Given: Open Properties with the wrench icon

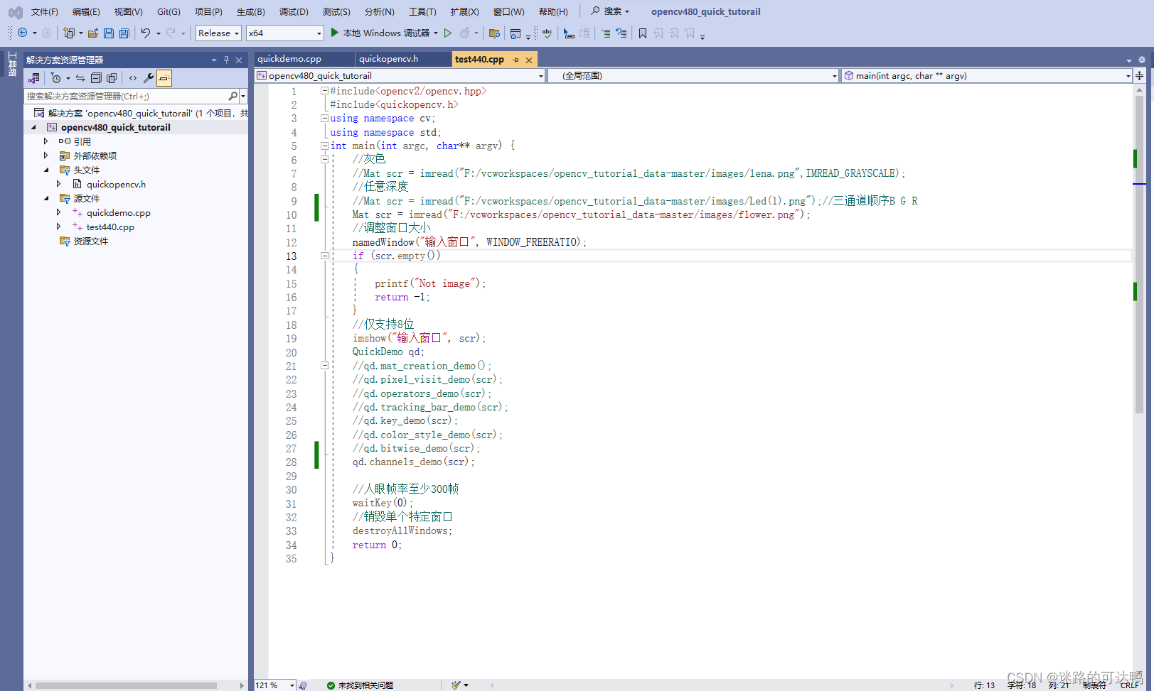Looking at the screenshot, I should click(149, 78).
